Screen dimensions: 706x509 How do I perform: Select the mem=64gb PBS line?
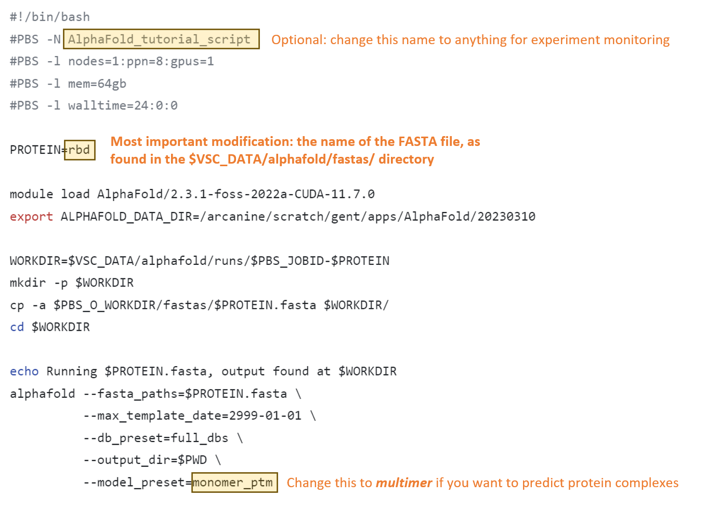pyautogui.click(x=68, y=84)
